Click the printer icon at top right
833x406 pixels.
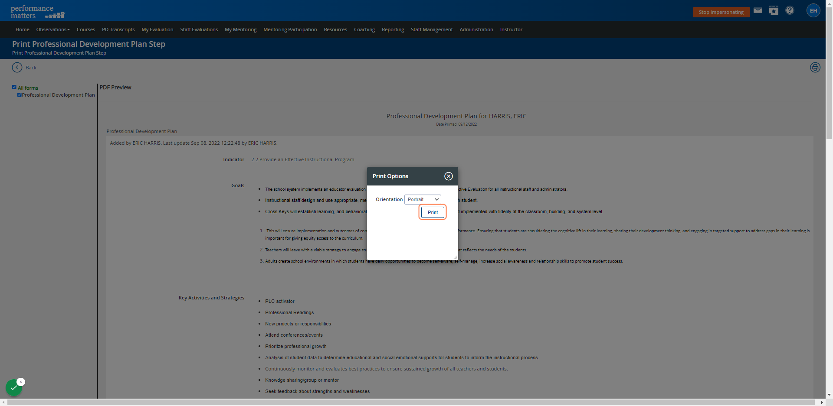(x=815, y=68)
